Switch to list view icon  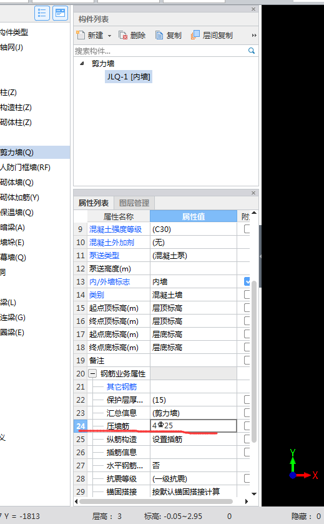coord(42,13)
